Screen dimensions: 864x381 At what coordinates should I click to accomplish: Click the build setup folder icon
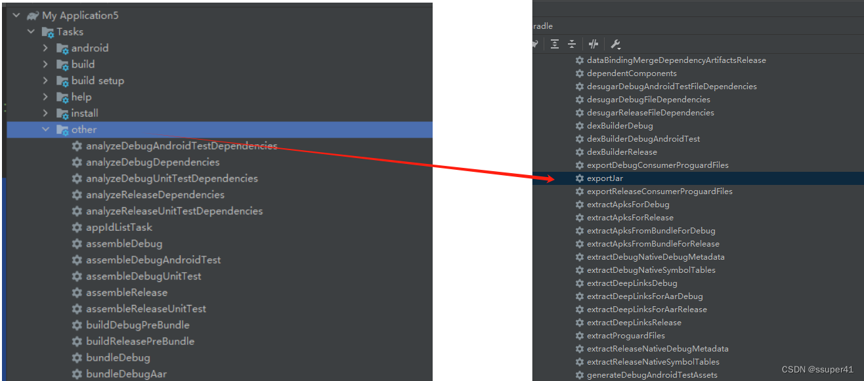[x=62, y=81]
